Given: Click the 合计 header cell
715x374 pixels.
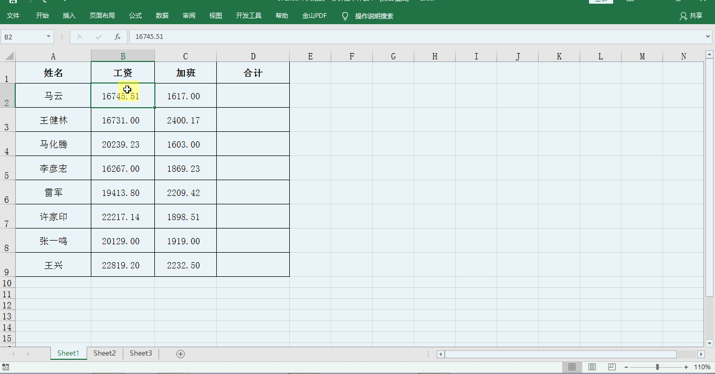Looking at the screenshot, I should [253, 72].
